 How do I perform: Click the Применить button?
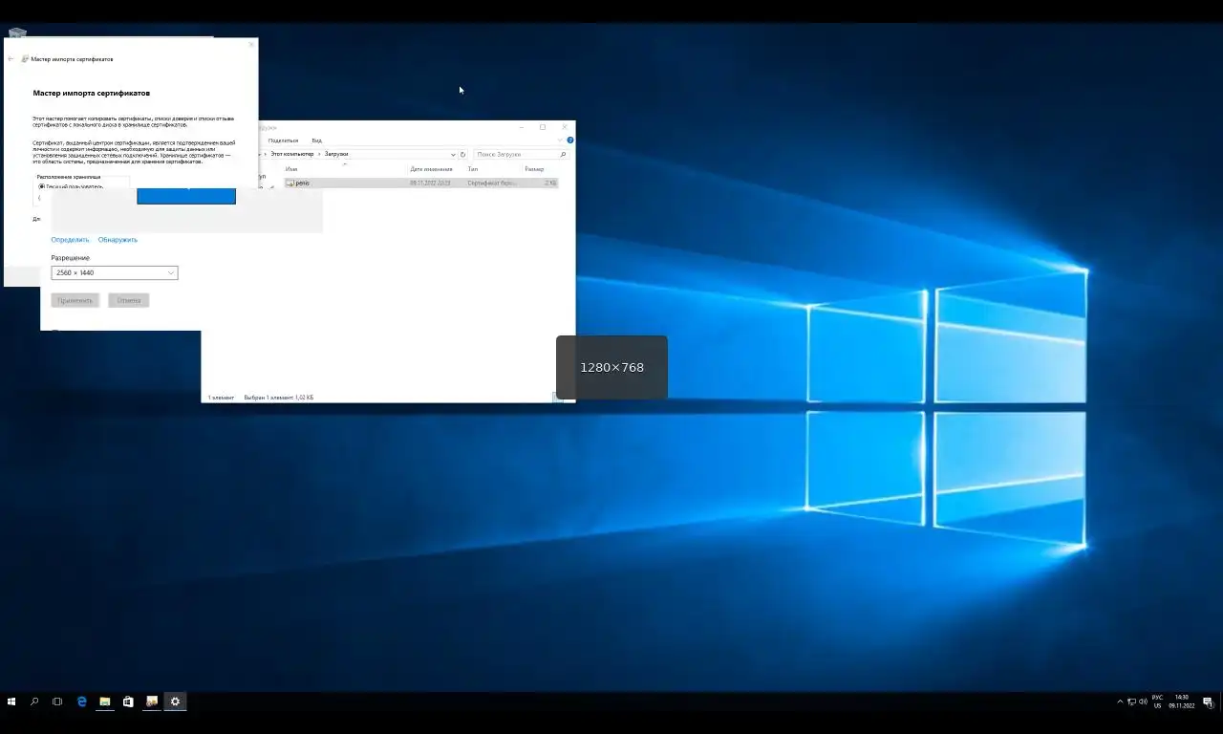[x=75, y=300]
